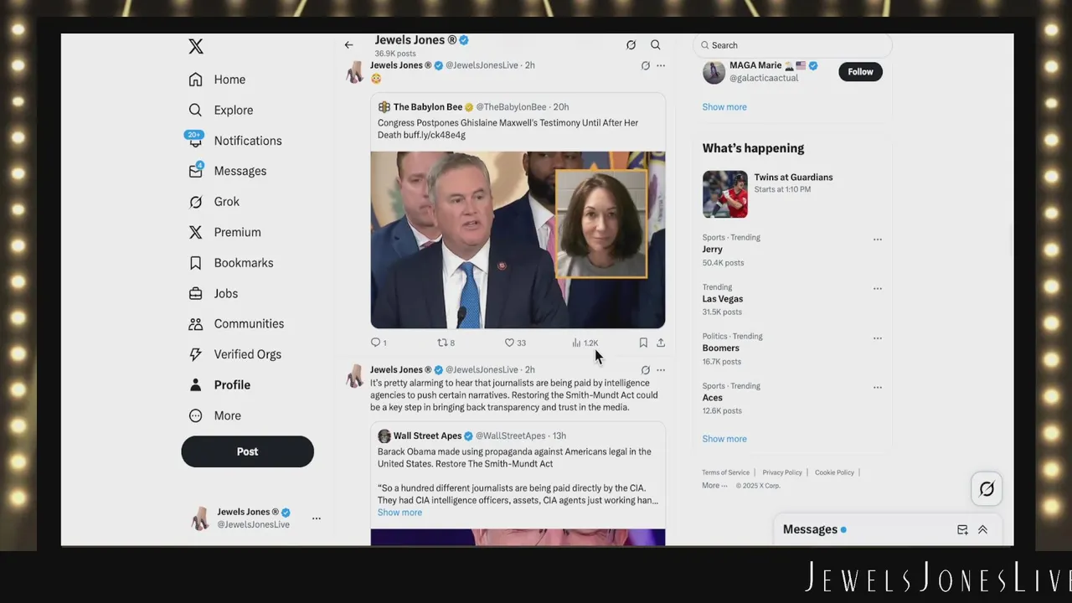
Task: Open Jewels Jones avatar at sidebar bottom
Action: (200, 518)
